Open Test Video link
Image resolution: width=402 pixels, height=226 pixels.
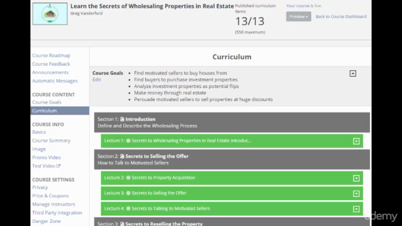click(x=43, y=166)
